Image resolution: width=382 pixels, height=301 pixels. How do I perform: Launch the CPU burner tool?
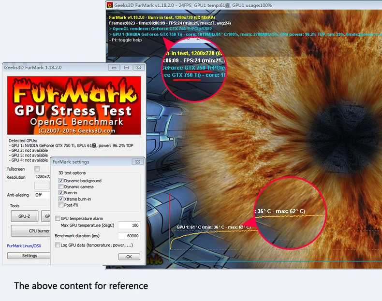pos(30,230)
